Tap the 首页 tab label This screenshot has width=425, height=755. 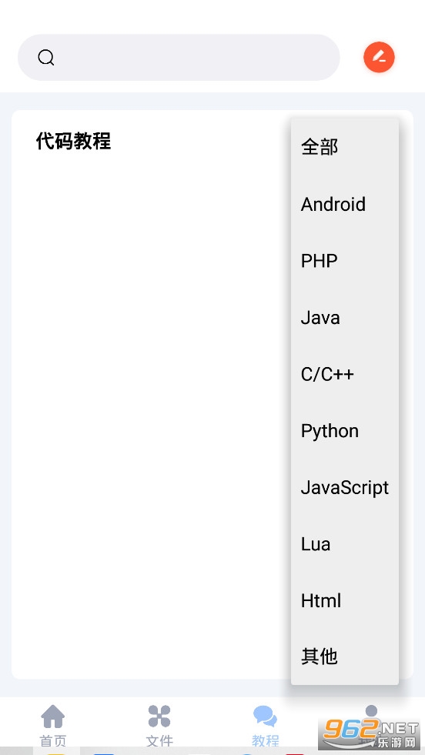click(x=53, y=740)
